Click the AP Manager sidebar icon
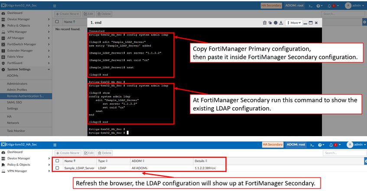Screen dimensions: 367x191 pos(3,38)
